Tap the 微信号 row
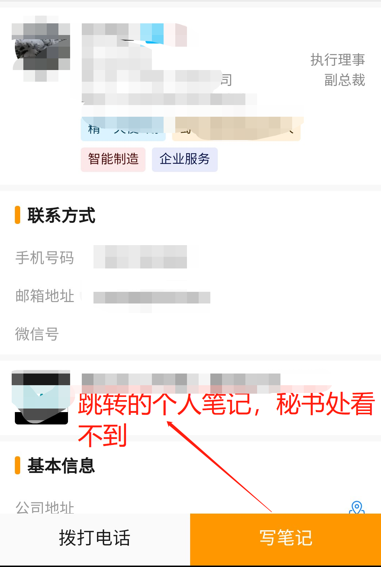Screen dimensions: 381x567 [x=190, y=334]
